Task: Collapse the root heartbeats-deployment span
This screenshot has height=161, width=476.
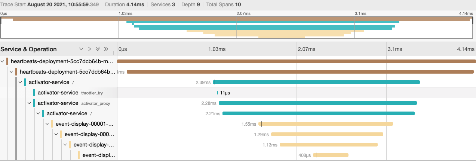Action: (x=3, y=61)
